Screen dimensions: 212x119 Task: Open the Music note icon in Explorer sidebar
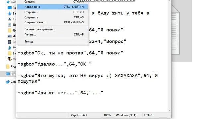coord(10,48)
